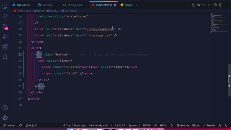The image size is (231, 130).
Task: Switch to the app.css tab
Action: 21,5
